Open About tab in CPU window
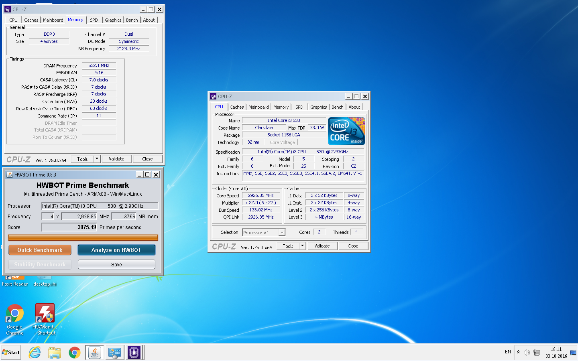578x361 pixels. coord(354,107)
